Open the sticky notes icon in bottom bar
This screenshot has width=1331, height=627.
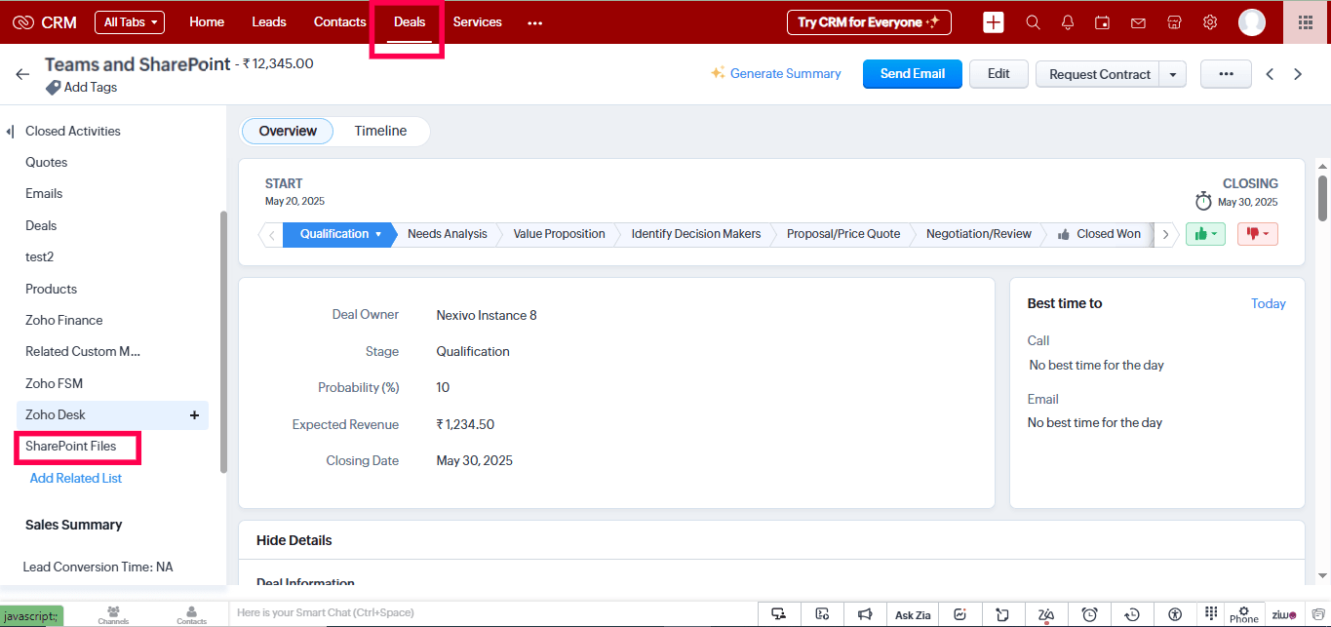1002,614
